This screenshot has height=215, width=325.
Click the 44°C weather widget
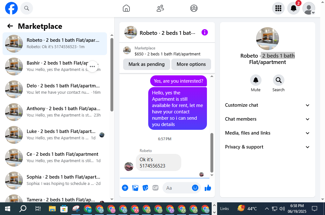tap(247, 208)
